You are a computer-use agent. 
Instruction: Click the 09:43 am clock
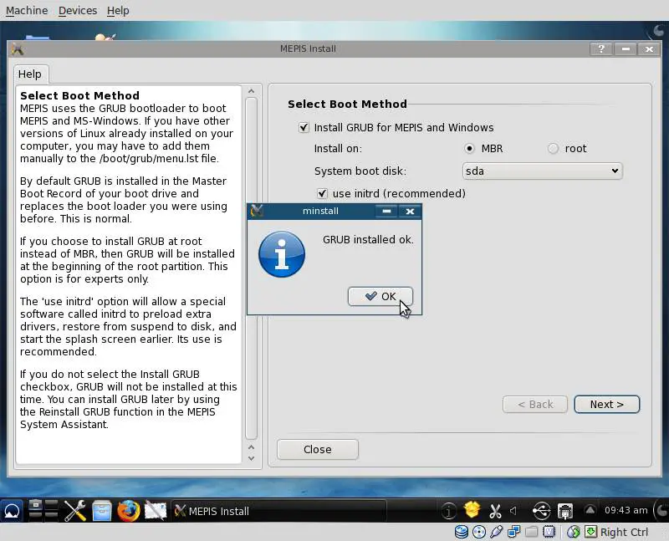coord(626,510)
